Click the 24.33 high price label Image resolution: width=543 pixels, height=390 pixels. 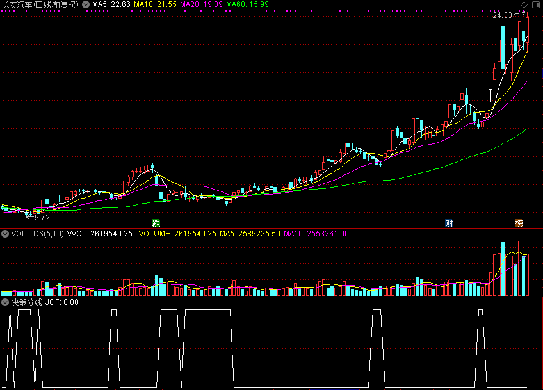coord(502,15)
